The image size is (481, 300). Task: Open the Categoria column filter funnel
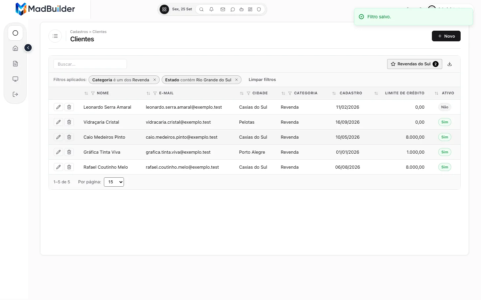pyautogui.click(x=290, y=93)
